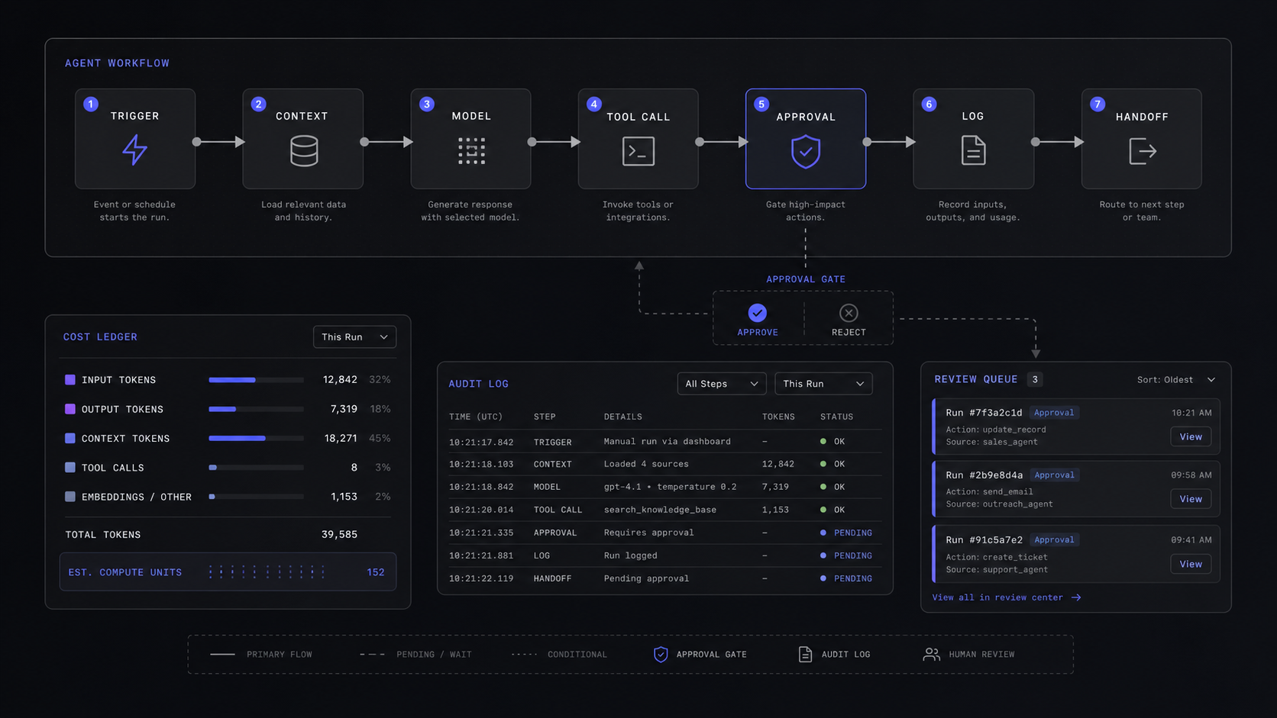Open the Log document icon
This screenshot has height=718, width=1277.
pyautogui.click(x=973, y=150)
